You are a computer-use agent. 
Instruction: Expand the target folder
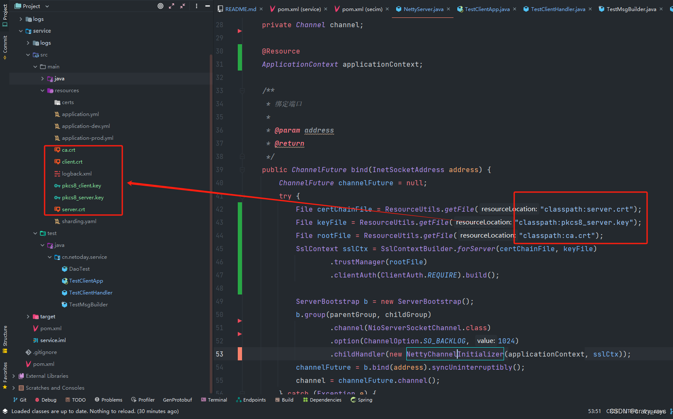28,317
